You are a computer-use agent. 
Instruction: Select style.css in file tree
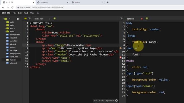13,60
